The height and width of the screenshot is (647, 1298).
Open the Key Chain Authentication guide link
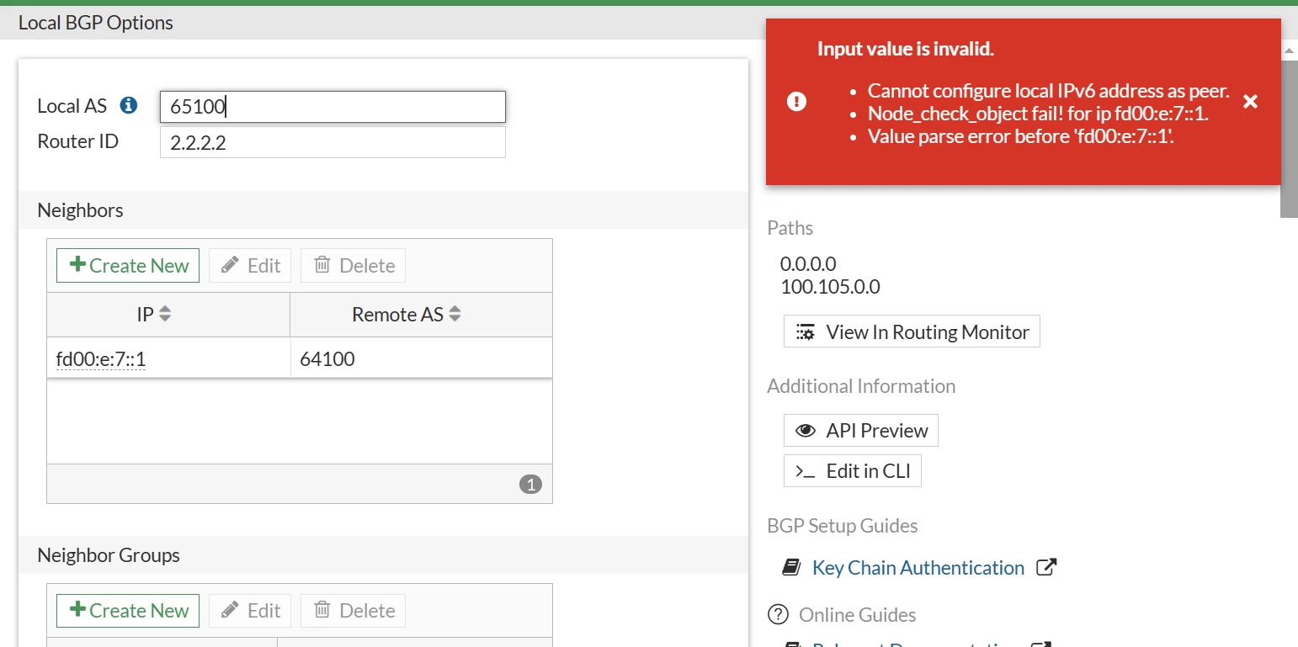point(918,568)
